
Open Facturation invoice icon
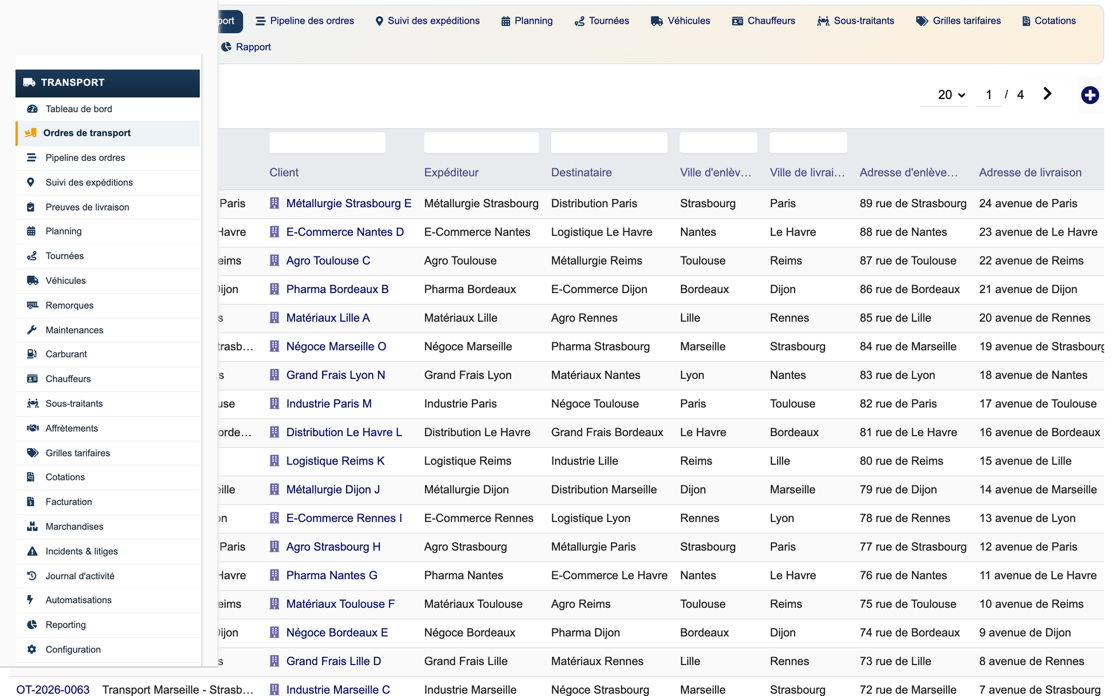coord(31,501)
